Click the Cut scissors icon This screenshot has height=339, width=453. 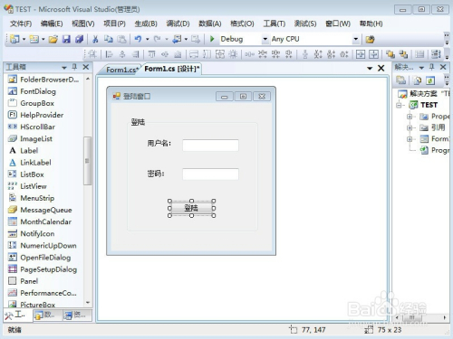(x=95, y=39)
